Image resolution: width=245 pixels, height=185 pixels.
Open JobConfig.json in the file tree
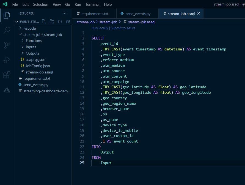pos(38,66)
